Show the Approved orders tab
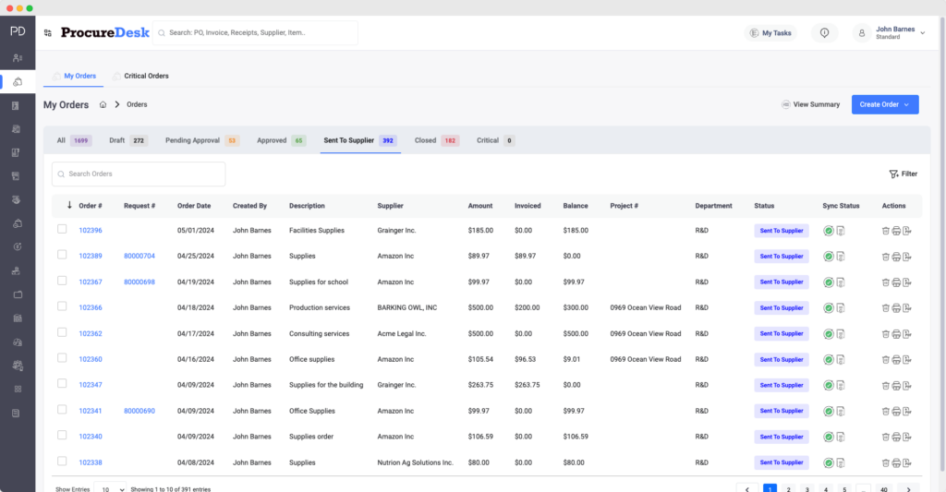Image resolution: width=946 pixels, height=492 pixels. 281,140
